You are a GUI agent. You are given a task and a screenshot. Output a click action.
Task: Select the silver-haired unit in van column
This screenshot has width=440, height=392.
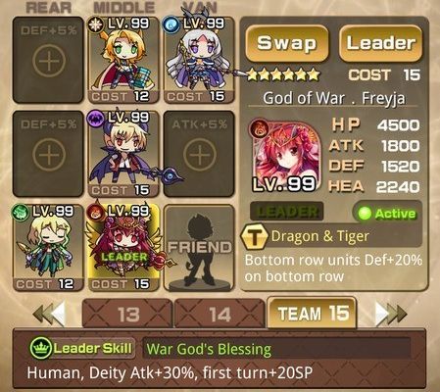199,60
